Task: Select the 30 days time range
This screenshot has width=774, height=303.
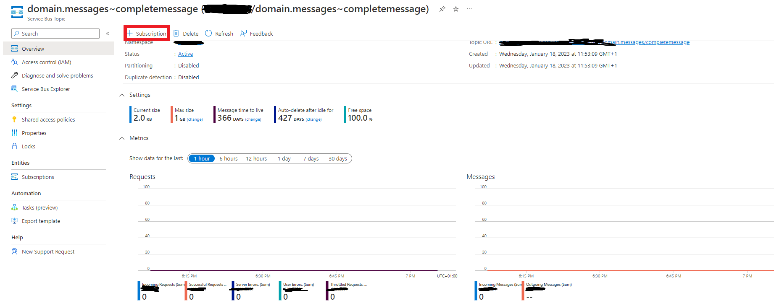Action: pos(338,158)
